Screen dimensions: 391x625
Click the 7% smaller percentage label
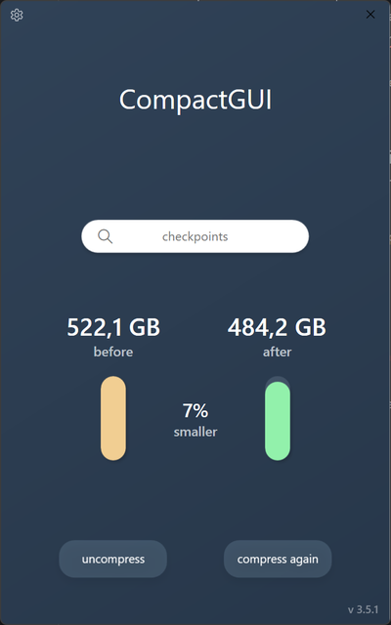click(195, 410)
